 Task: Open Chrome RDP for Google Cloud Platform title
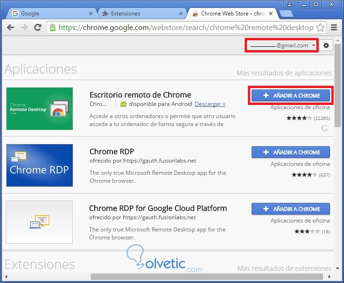click(158, 208)
